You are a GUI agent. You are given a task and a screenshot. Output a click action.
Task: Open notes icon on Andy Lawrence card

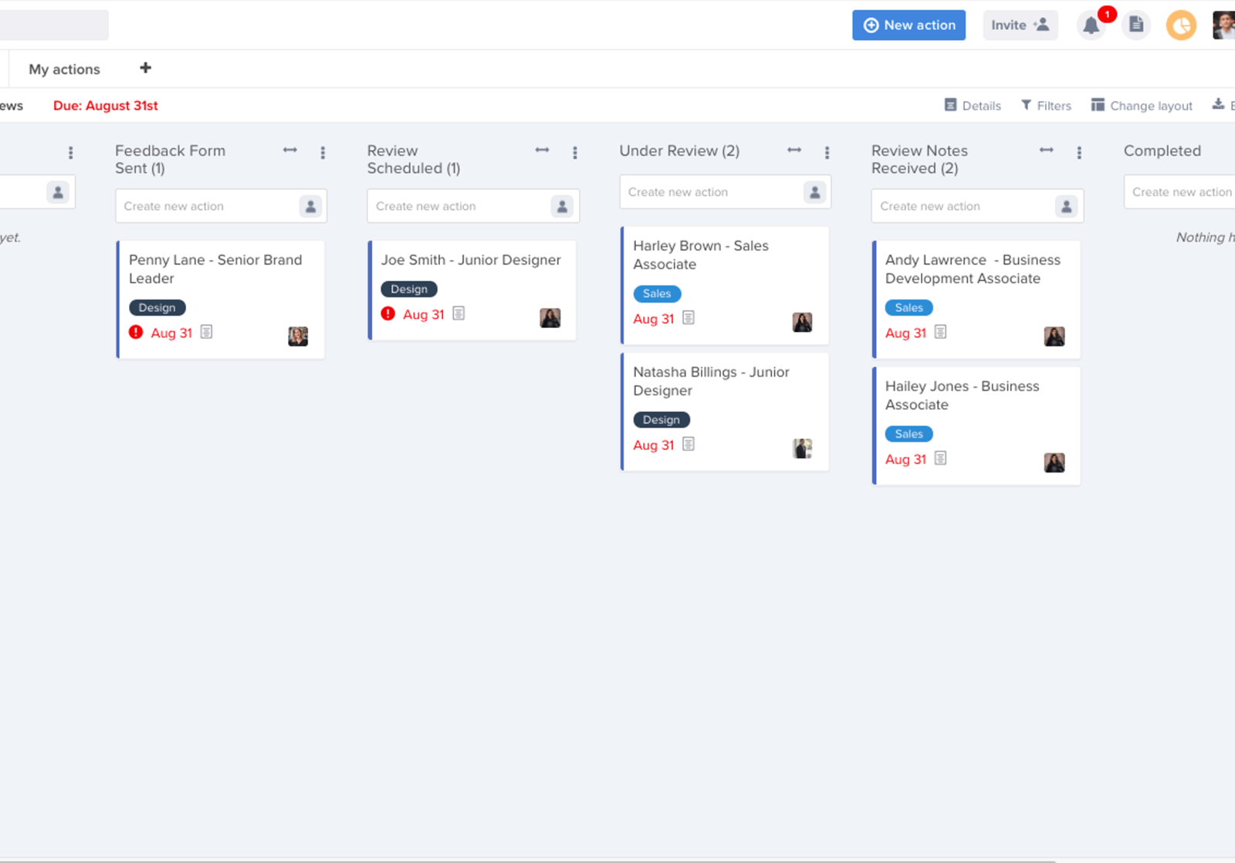940,332
